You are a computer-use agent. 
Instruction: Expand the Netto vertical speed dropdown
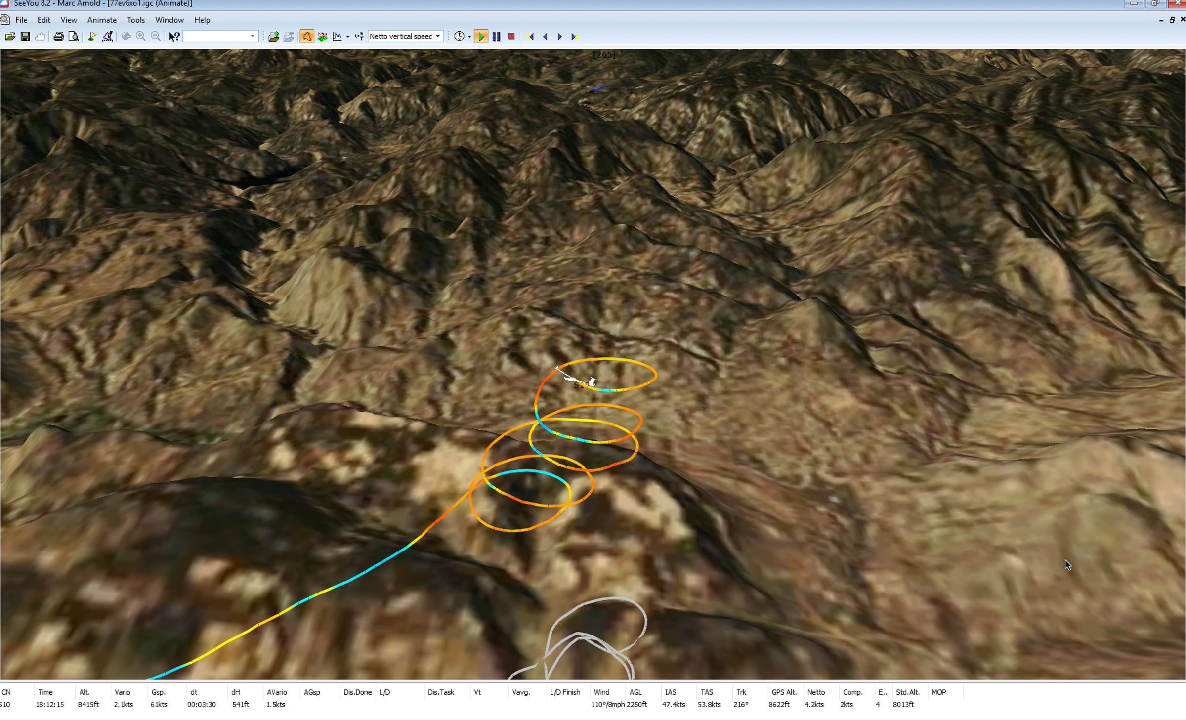438,36
